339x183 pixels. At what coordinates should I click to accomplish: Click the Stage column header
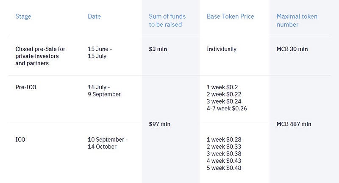[x=23, y=16]
